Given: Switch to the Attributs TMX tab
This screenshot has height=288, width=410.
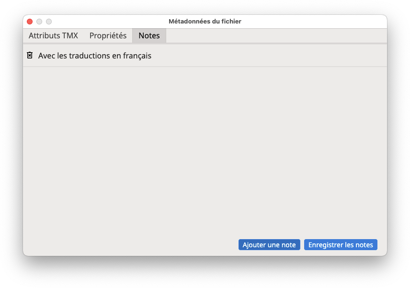Looking at the screenshot, I should coord(53,35).
